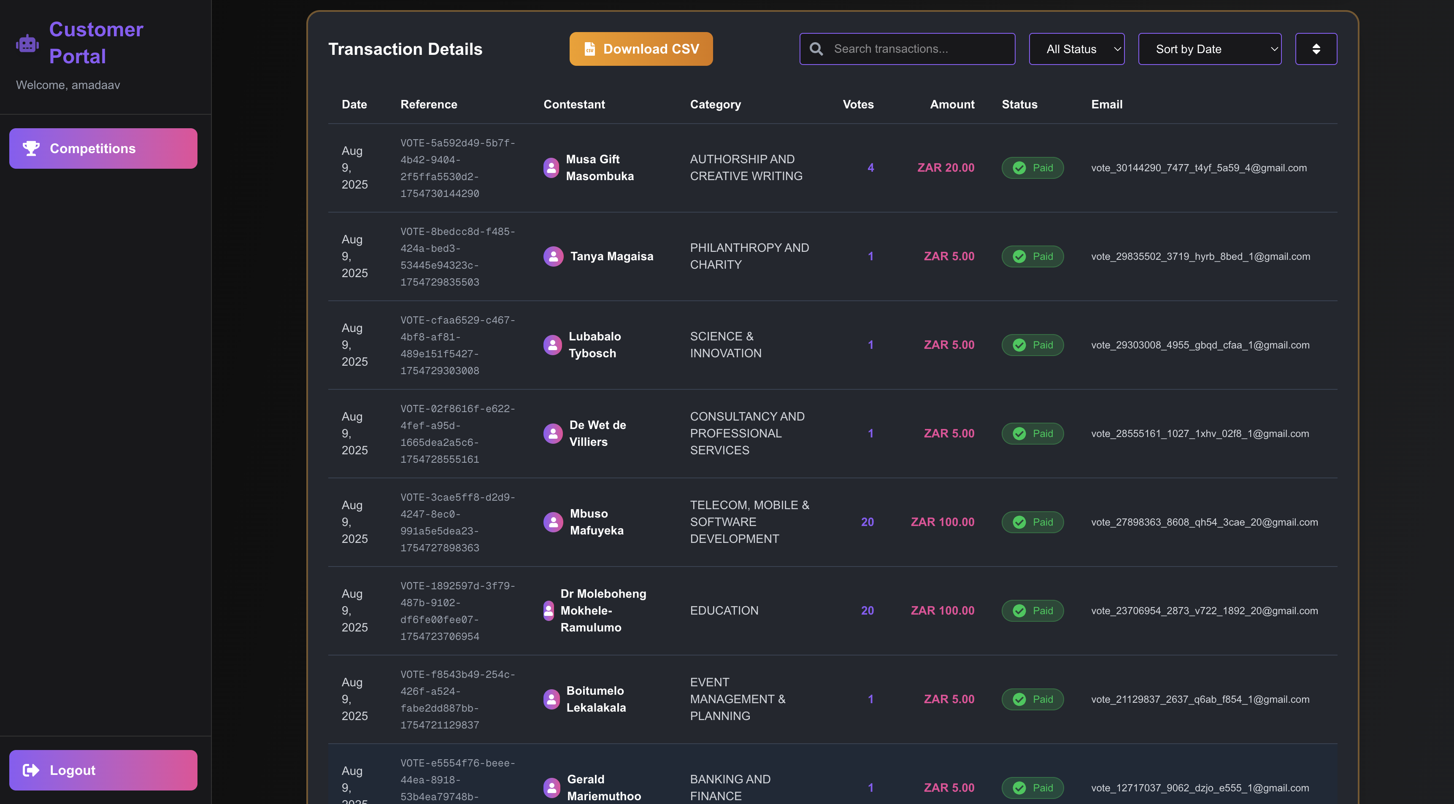1454x804 pixels.
Task: Expand the status dropdown chevron
Action: point(1118,49)
